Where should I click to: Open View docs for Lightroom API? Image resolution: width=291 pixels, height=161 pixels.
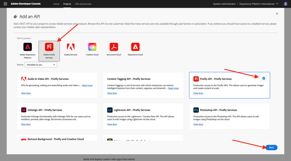(112, 124)
